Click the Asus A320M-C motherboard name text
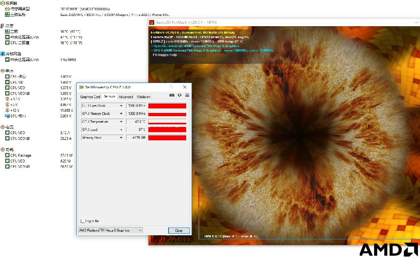Viewport: 420px width, 259px height. tap(115, 15)
